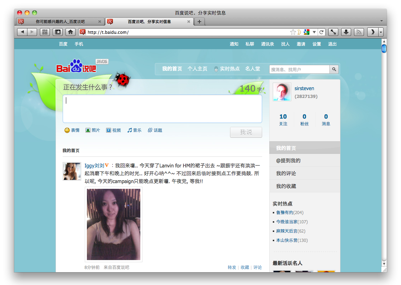The height and width of the screenshot is (285, 401).
Task: Go to the browser home page icon
Action: point(71,32)
